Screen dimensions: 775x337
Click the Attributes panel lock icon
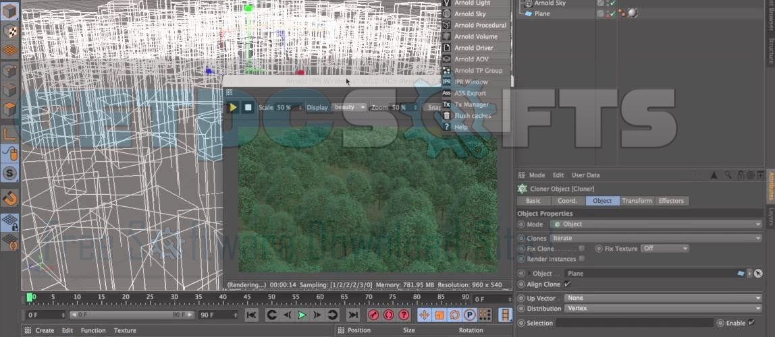coord(741,175)
